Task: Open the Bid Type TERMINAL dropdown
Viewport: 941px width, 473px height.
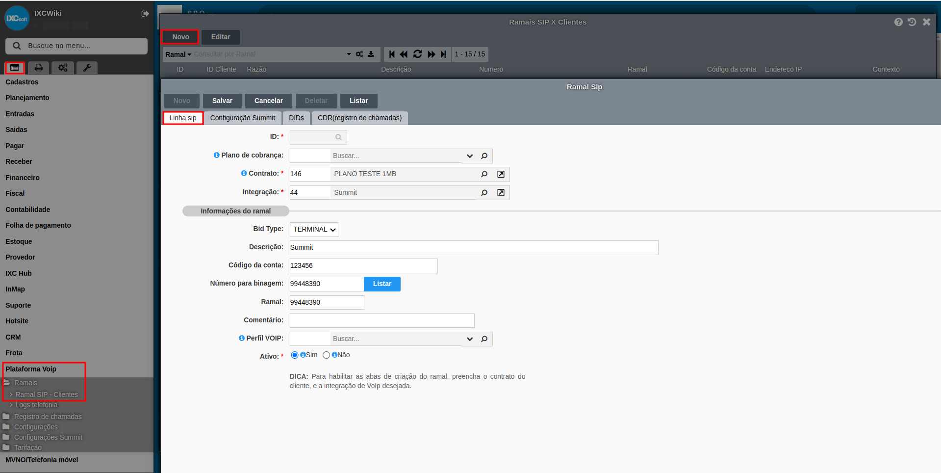Action: [314, 230]
